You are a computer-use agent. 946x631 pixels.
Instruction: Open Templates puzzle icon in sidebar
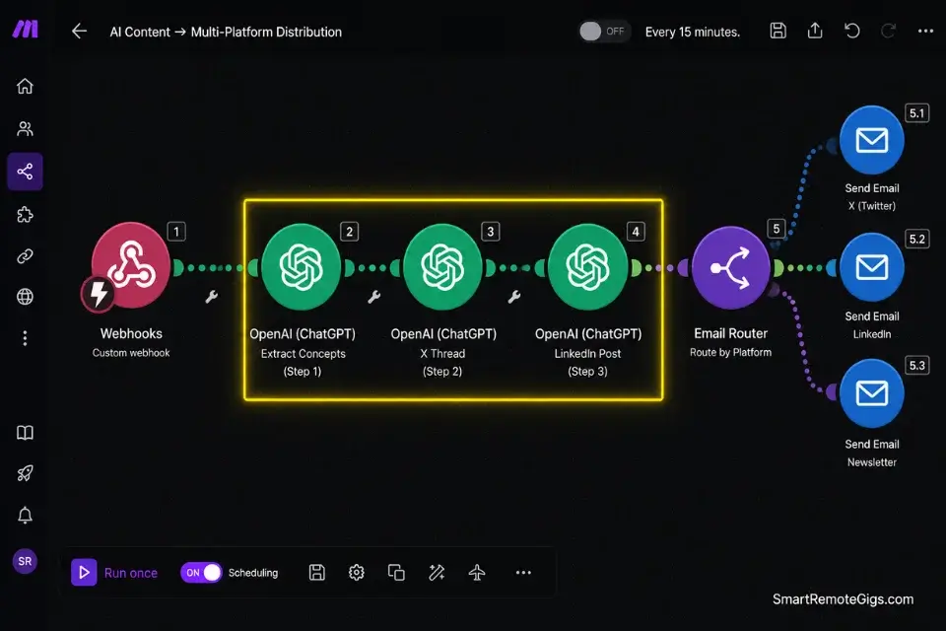click(25, 214)
